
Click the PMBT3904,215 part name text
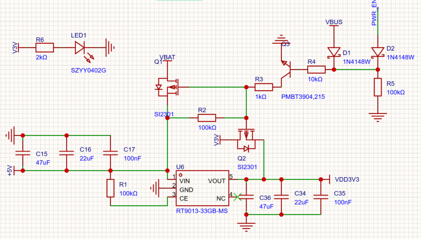[x=303, y=97]
